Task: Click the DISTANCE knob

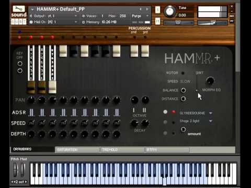Action: pos(183,99)
